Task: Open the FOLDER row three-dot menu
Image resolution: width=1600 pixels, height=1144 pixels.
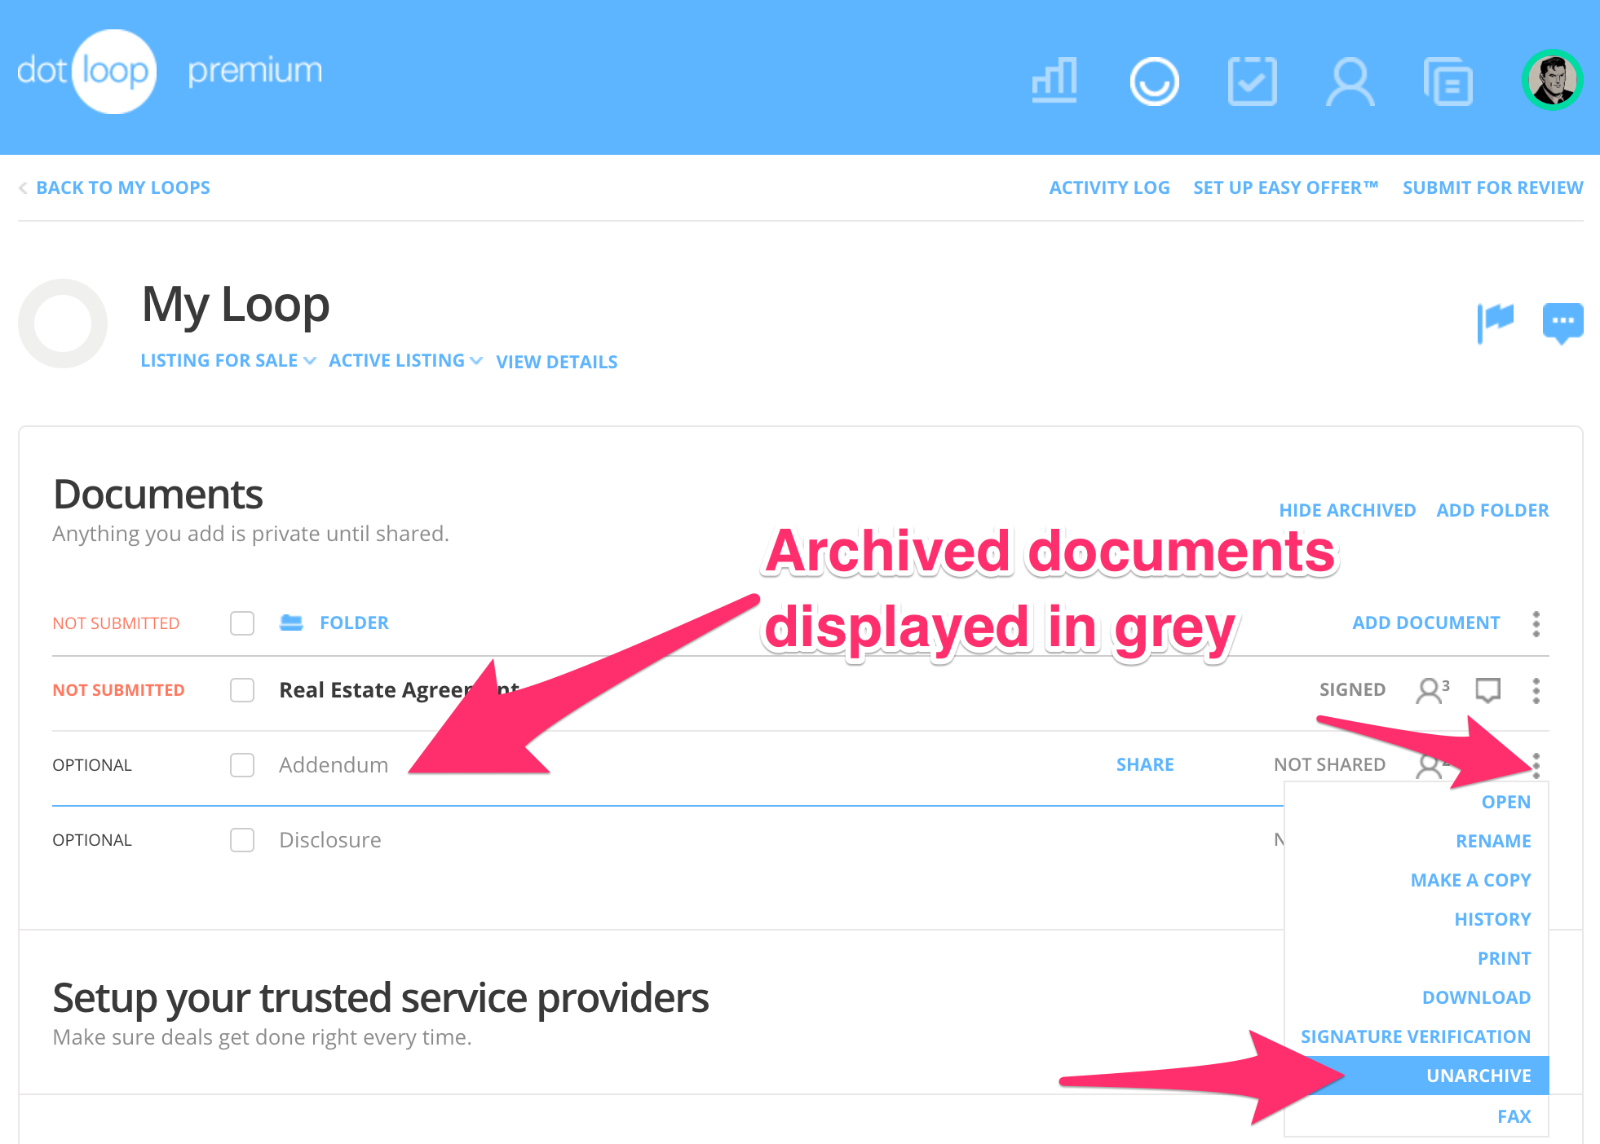Action: tap(1536, 623)
